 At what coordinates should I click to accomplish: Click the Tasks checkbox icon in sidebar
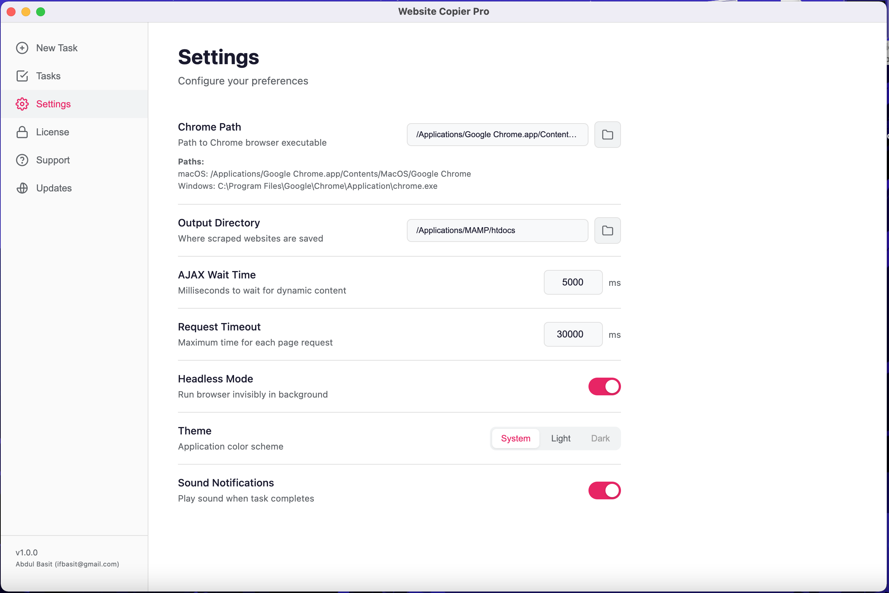click(x=22, y=76)
